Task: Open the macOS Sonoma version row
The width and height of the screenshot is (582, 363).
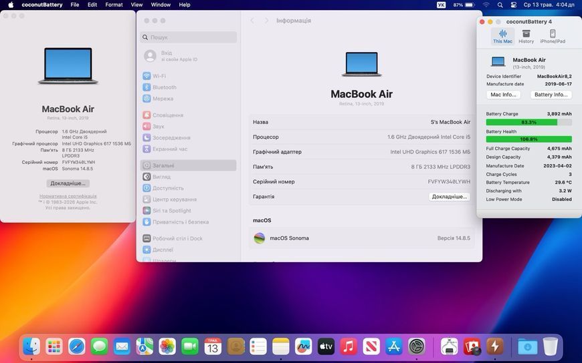Action: coord(361,238)
